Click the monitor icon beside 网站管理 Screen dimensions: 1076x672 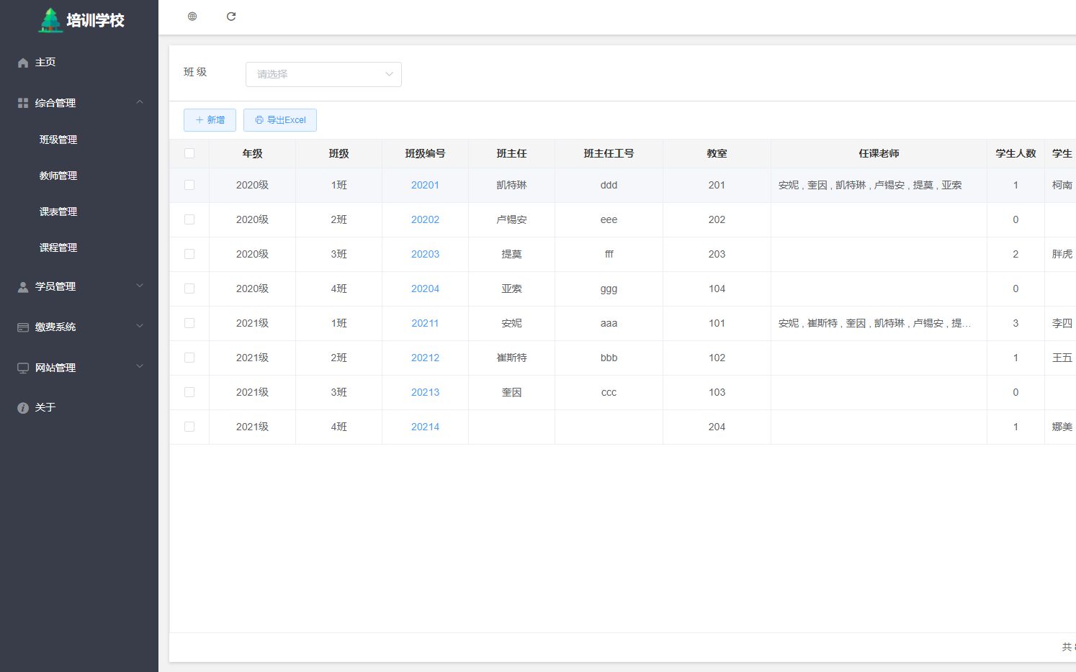coord(23,368)
